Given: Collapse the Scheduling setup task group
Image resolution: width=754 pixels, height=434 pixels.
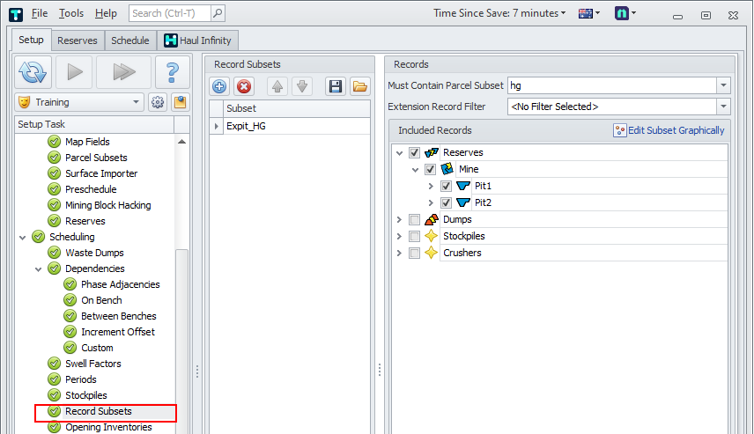Looking at the screenshot, I should pyautogui.click(x=23, y=238).
